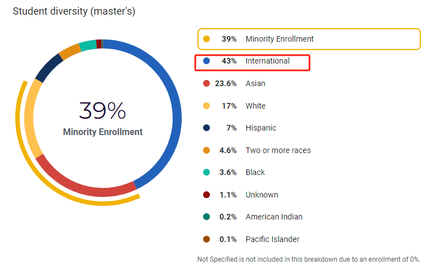Click the red Asian legend dot
Image resolution: width=440 pixels, height=269 pixels.
point(206,83)
